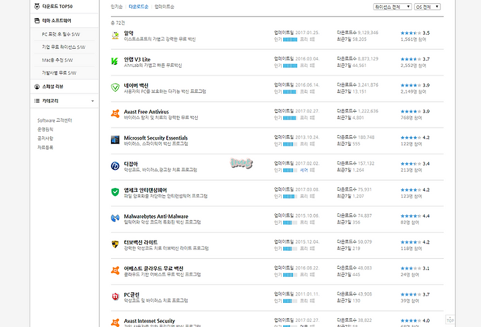481x327 pixels.
Task: Click the 스페셜 리뷰 person icon
Action: click(x=37, y=86)
